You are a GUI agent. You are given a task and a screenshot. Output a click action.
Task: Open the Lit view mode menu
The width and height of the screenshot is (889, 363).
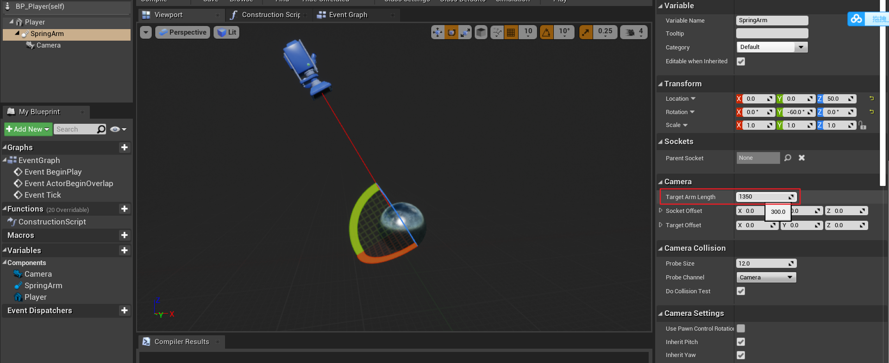[x=226, y=32]
